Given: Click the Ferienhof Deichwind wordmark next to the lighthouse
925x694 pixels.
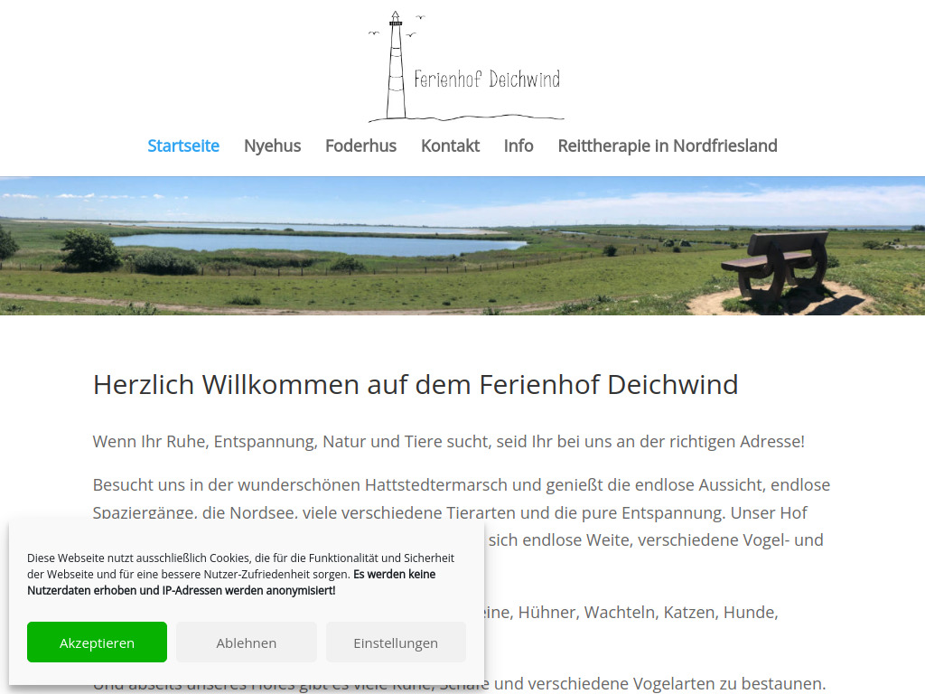Looking at the screenshot, I should click(x=486, y=80).
